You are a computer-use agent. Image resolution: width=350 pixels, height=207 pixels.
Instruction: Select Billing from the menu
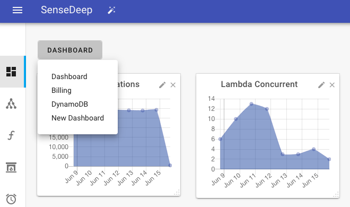(62, 90)
